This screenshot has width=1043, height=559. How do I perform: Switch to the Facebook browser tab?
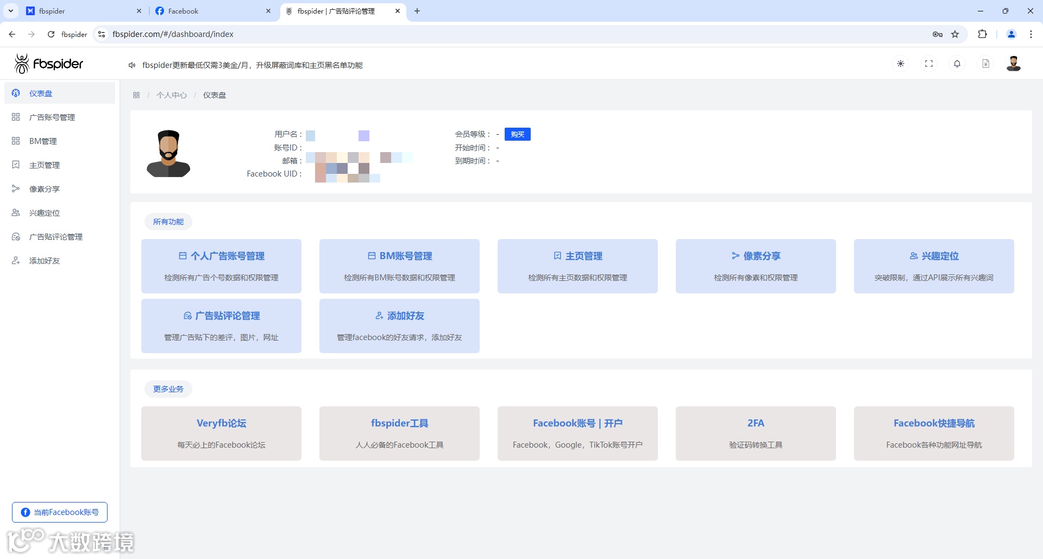click(213, 11)
